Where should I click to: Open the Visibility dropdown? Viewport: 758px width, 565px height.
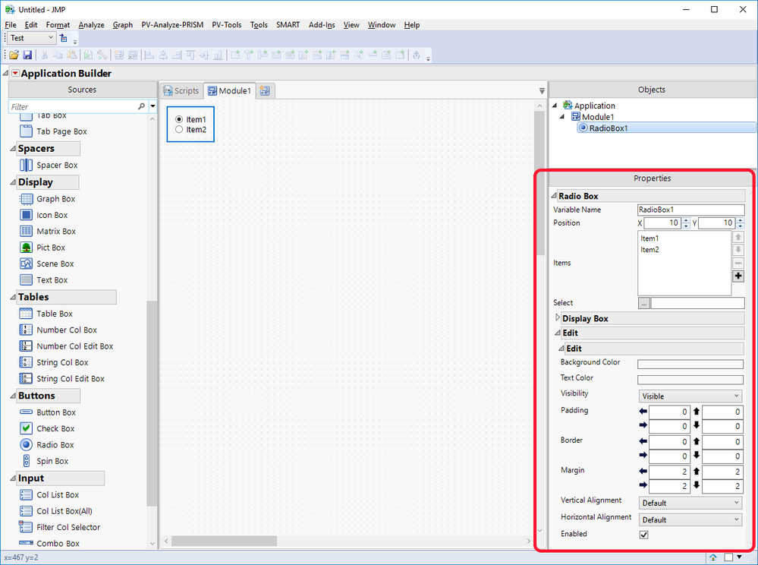690,396
